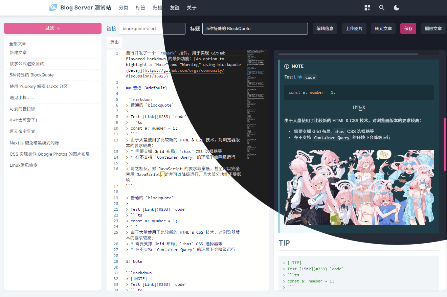Click the 编辑信息 button
447x297 pixels.
pyautogui.click(x=325, y=28)
